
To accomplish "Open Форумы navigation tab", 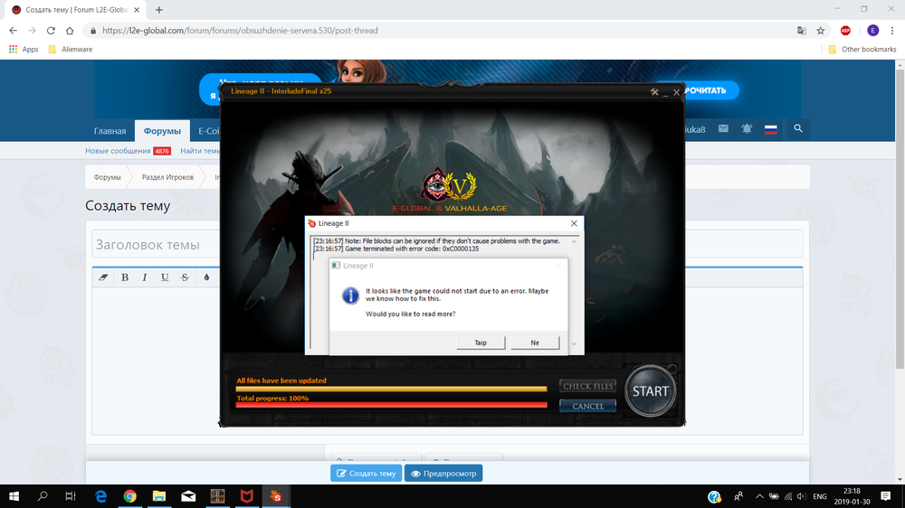I will tap(162, 131).
